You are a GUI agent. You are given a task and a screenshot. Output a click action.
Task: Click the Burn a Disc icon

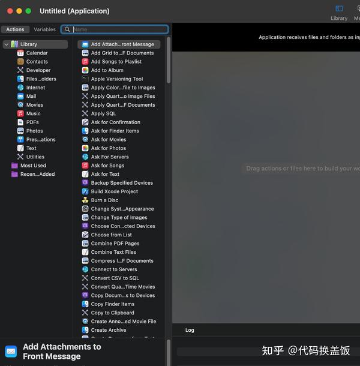tap(85, 200)
